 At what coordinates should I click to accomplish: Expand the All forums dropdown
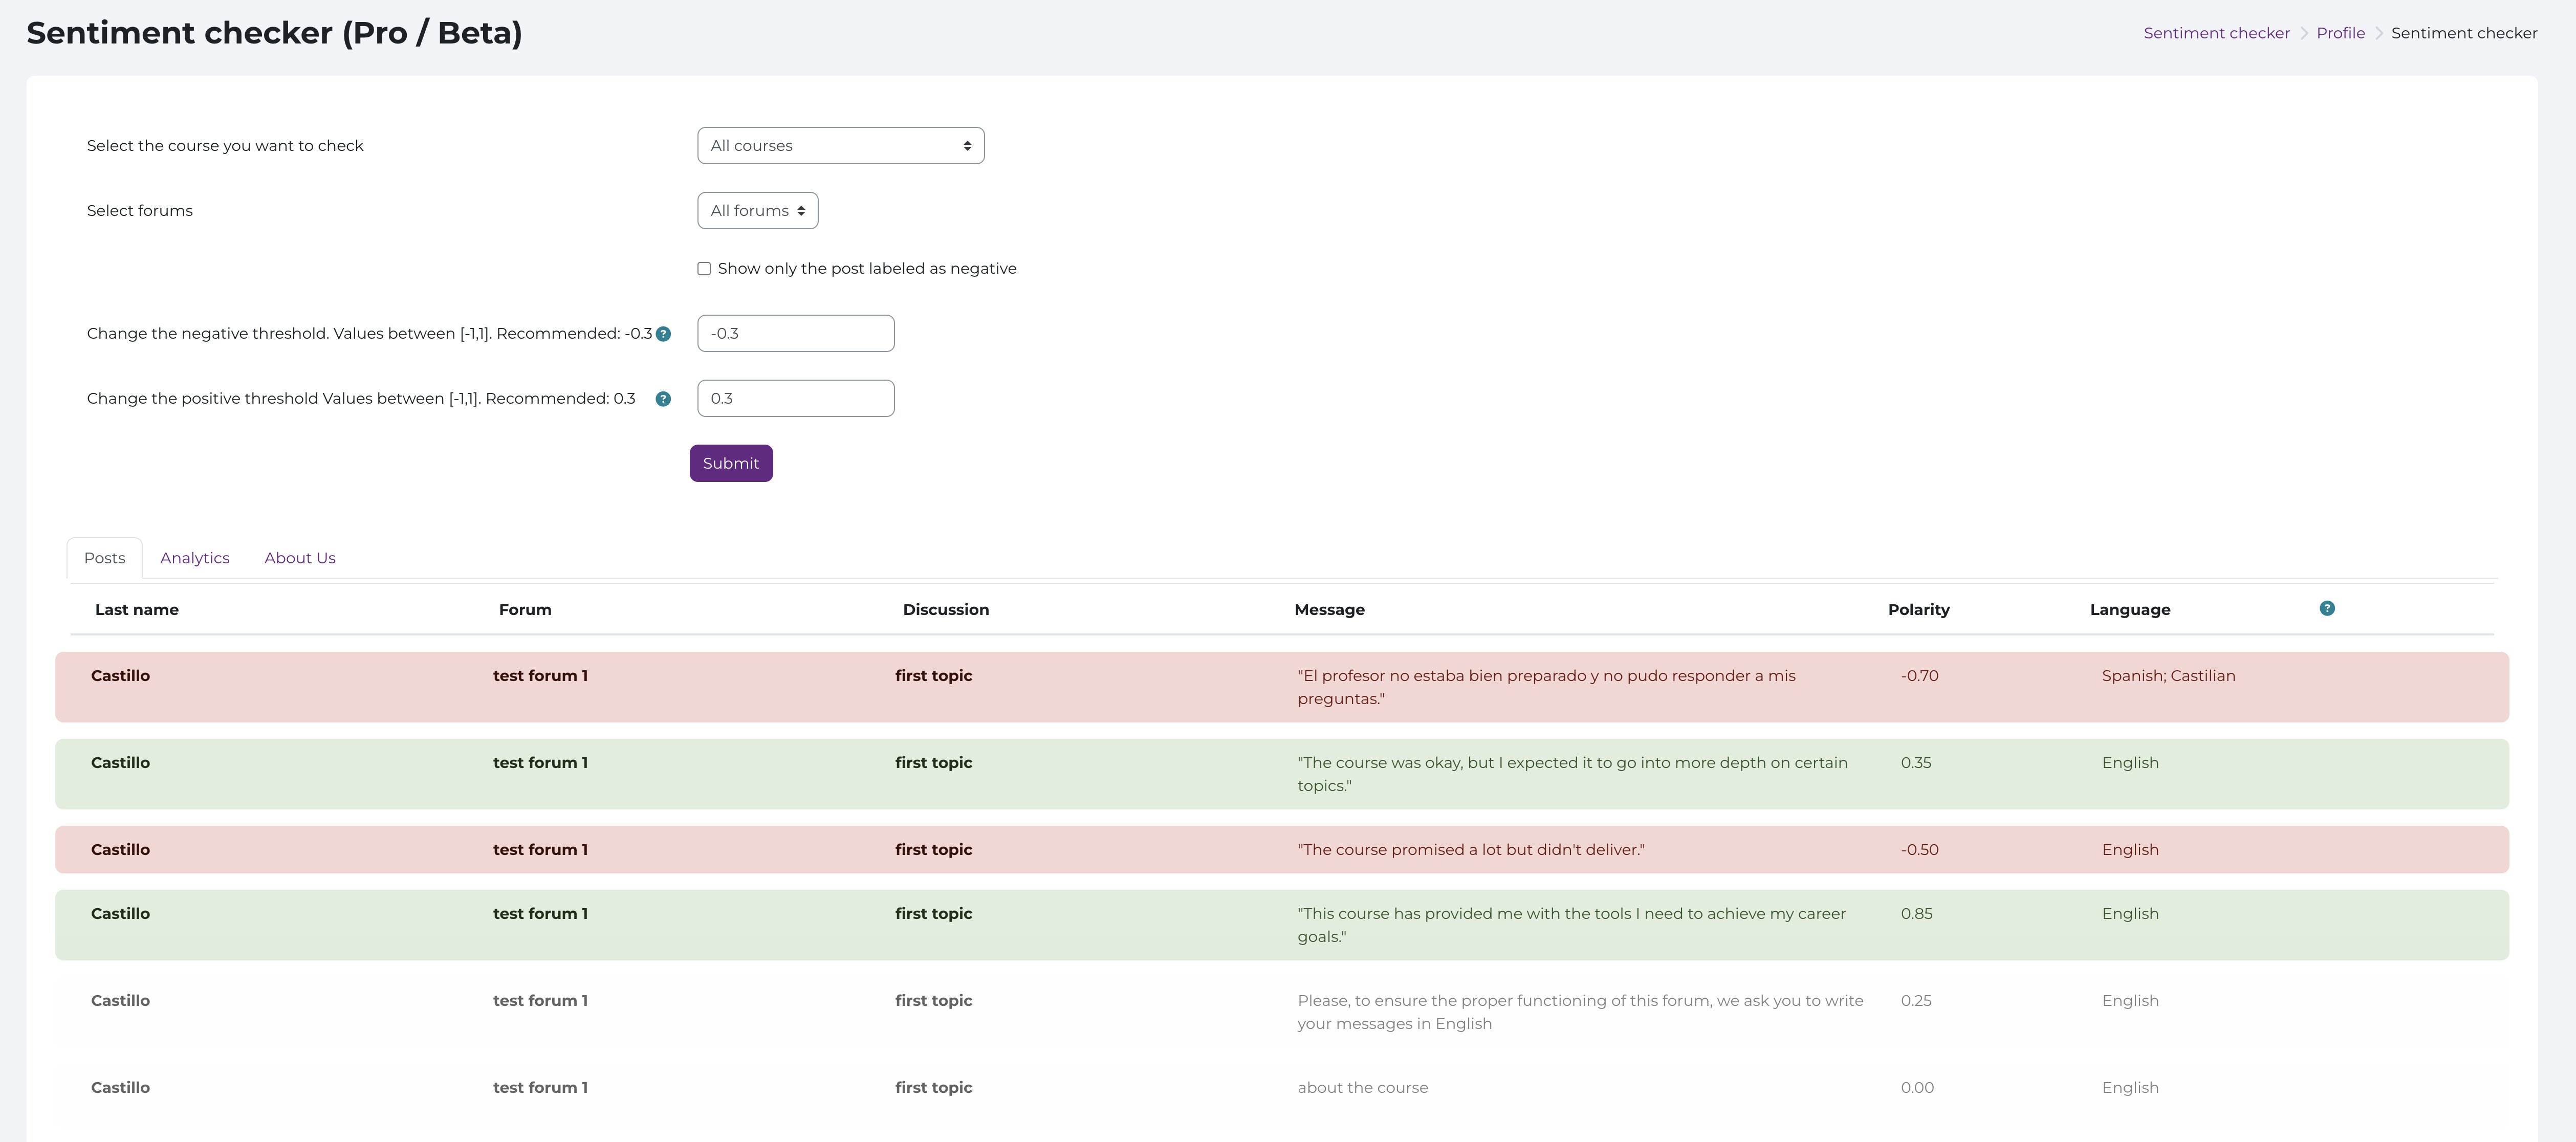point(757,211)
